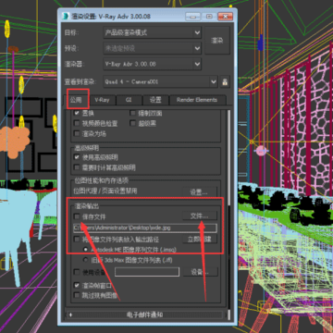Open 渲染器 dropdown showing V-Ray Adv 3.00.08

click(153, 64)
